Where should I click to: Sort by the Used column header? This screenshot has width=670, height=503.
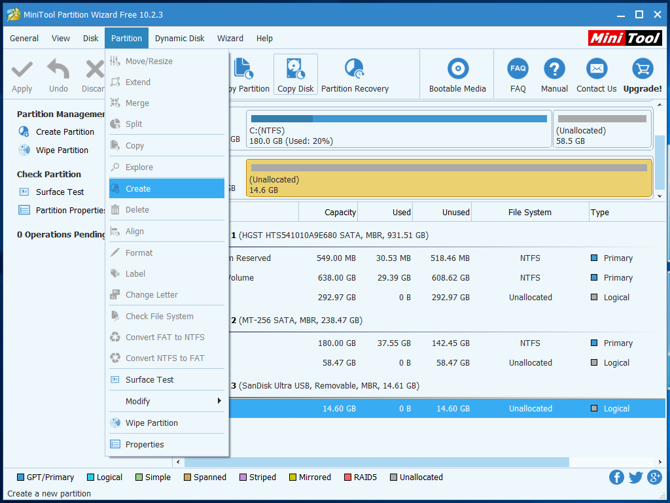pos(385,213)
